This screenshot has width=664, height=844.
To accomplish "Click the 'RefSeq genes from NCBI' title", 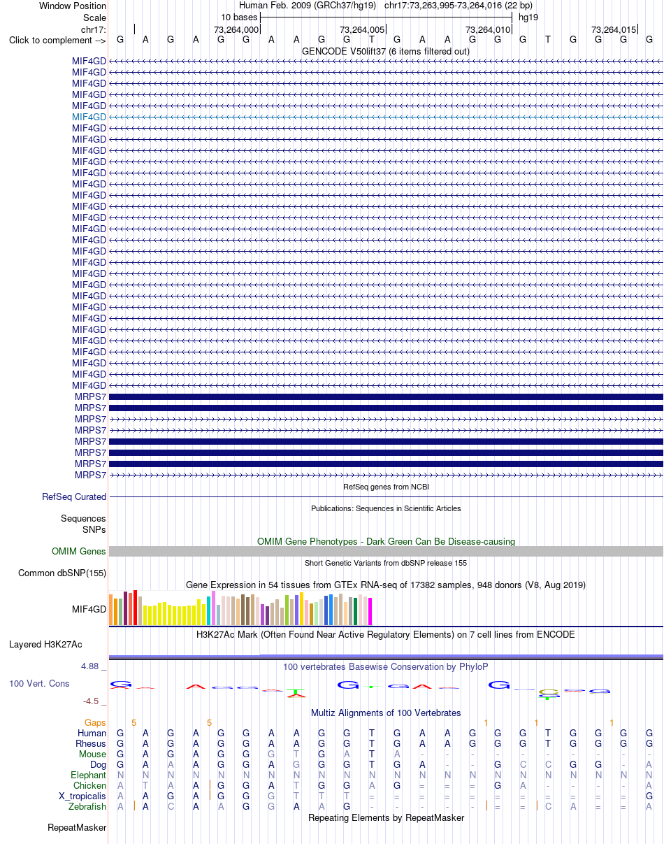I will click(386, 486).
